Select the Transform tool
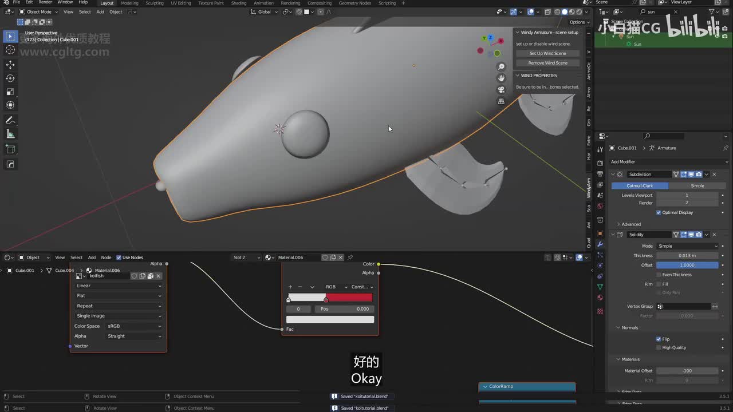 pos(10,105)
